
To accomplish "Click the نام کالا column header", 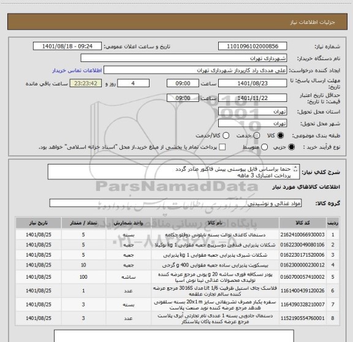I will point(215,223).
